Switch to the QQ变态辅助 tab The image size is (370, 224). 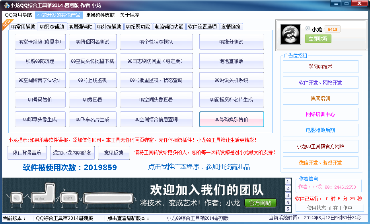click(52, 27)
